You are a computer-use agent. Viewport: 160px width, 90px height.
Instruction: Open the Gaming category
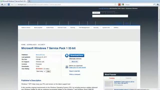(73, 27)
